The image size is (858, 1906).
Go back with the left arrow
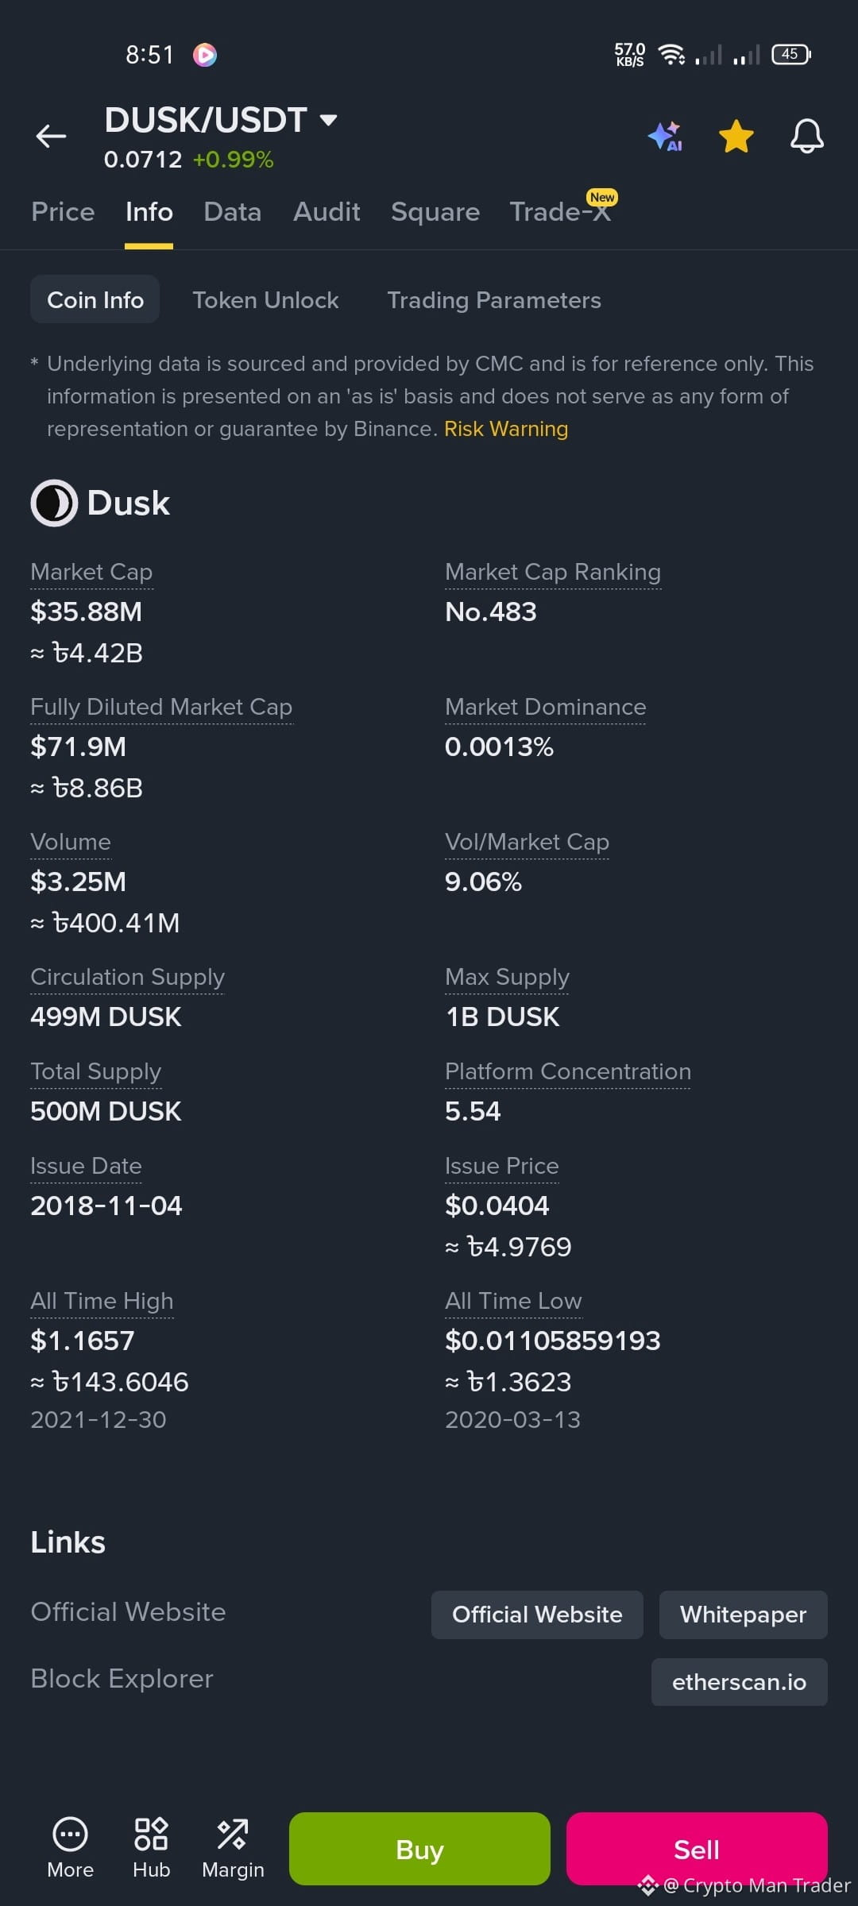(51, 137)
